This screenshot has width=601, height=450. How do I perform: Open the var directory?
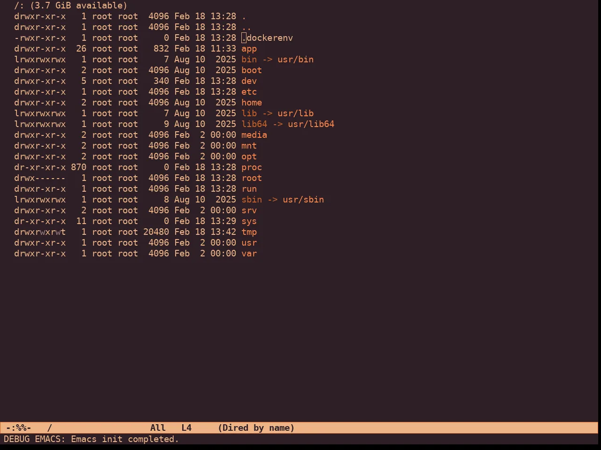[249, 254]
